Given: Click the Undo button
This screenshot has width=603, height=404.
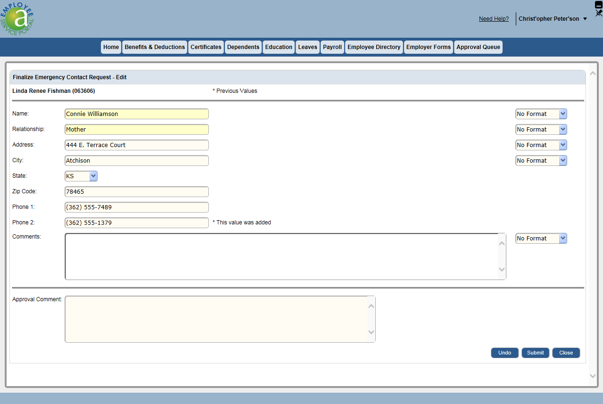Looking at the screenshot, I should click(504, 353).
